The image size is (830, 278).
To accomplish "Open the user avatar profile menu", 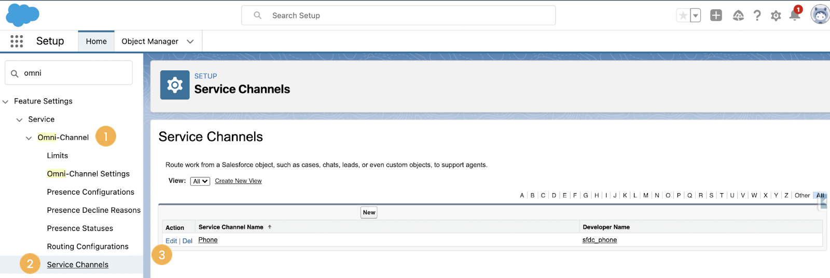I will [x=820, y=15].
